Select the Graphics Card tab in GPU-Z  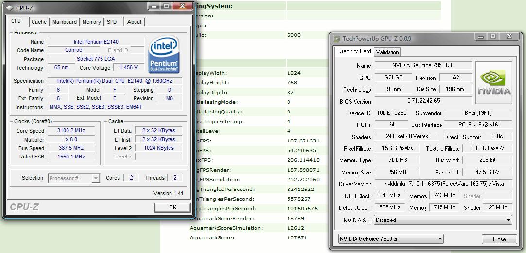click(x=354, y=51)
